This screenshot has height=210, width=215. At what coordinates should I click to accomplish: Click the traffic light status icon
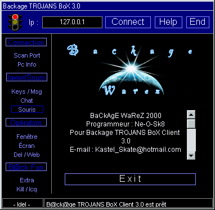(15, 22)
